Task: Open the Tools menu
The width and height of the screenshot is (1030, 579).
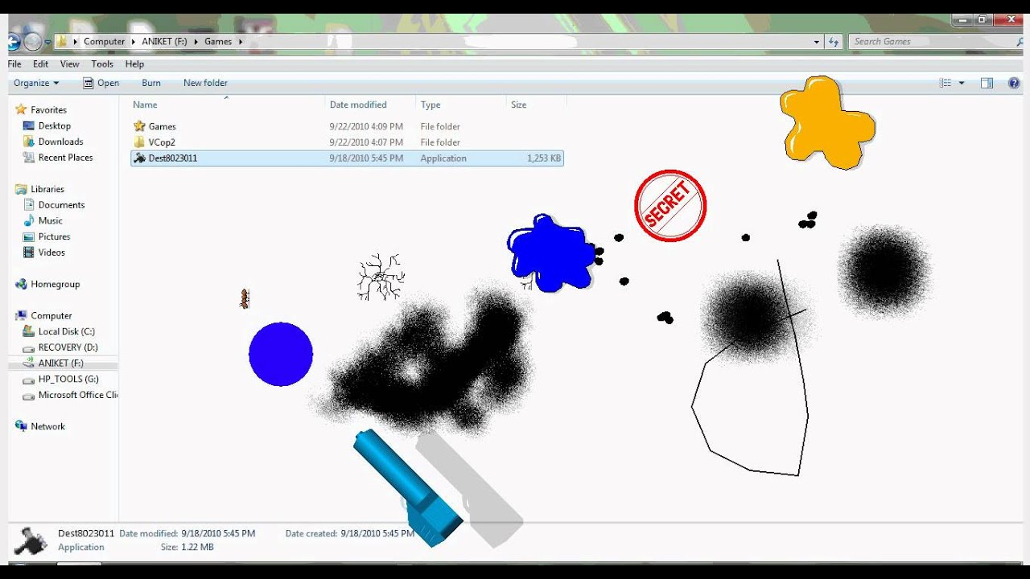Action: click(102, 64)
